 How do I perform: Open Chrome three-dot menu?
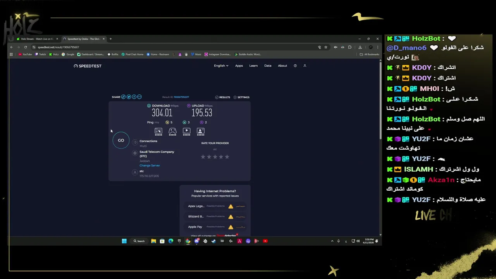377,47
